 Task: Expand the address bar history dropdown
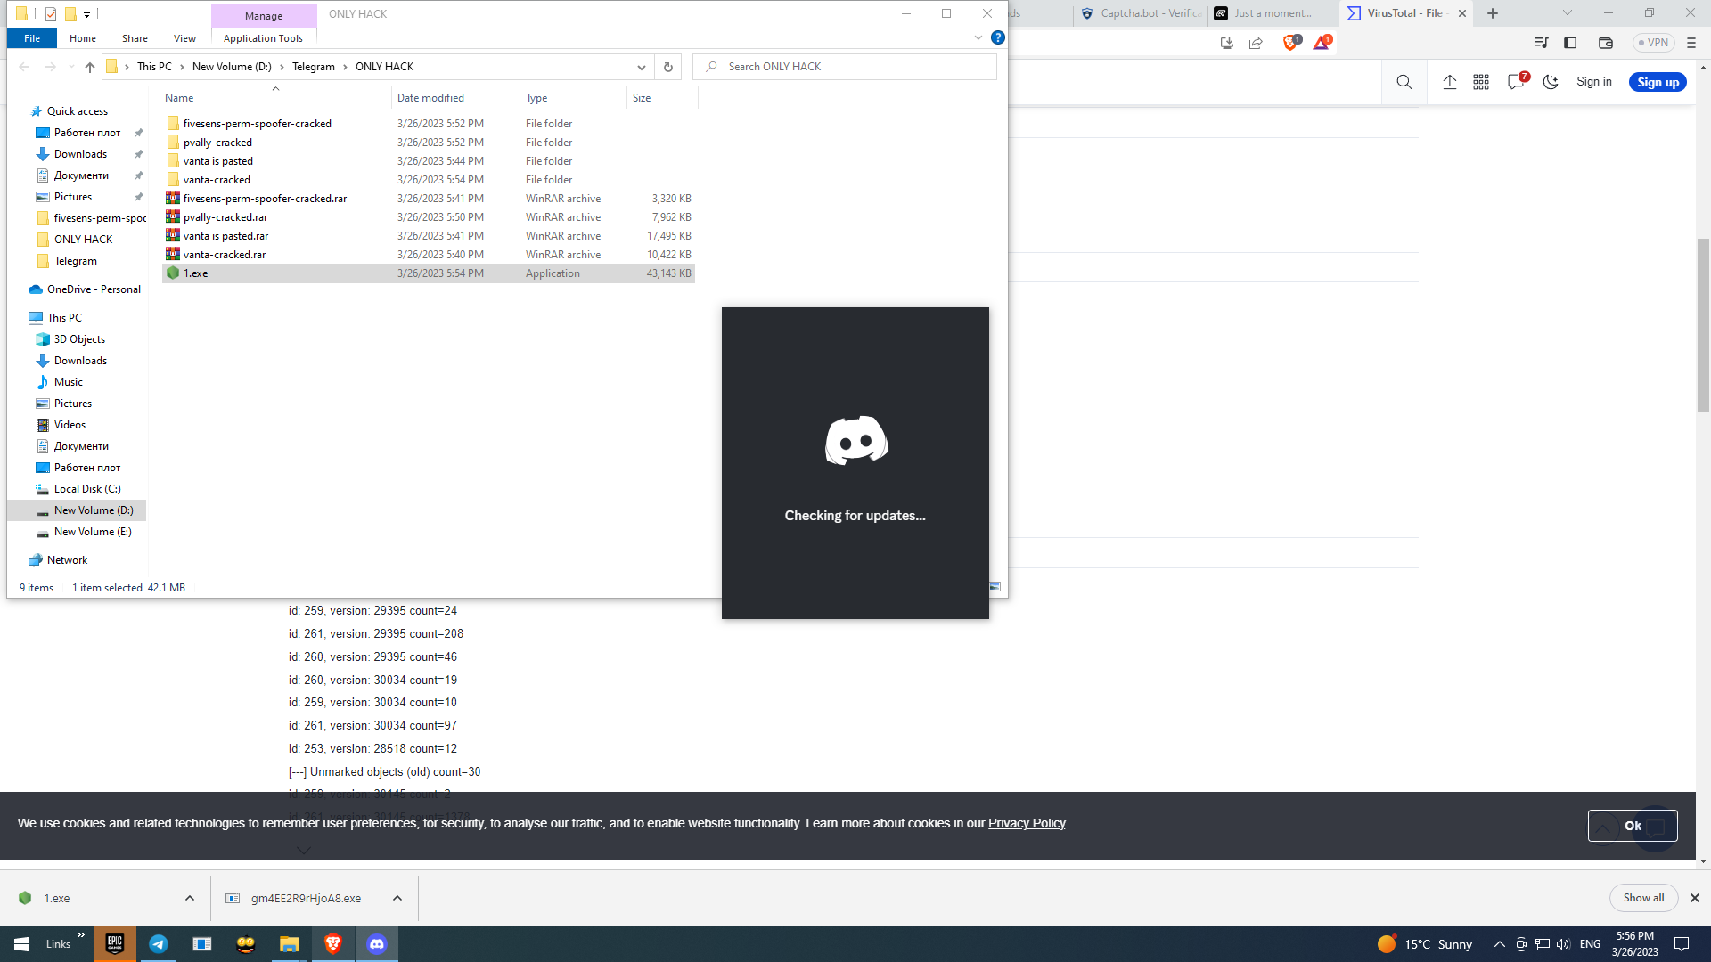click(641, 67)
